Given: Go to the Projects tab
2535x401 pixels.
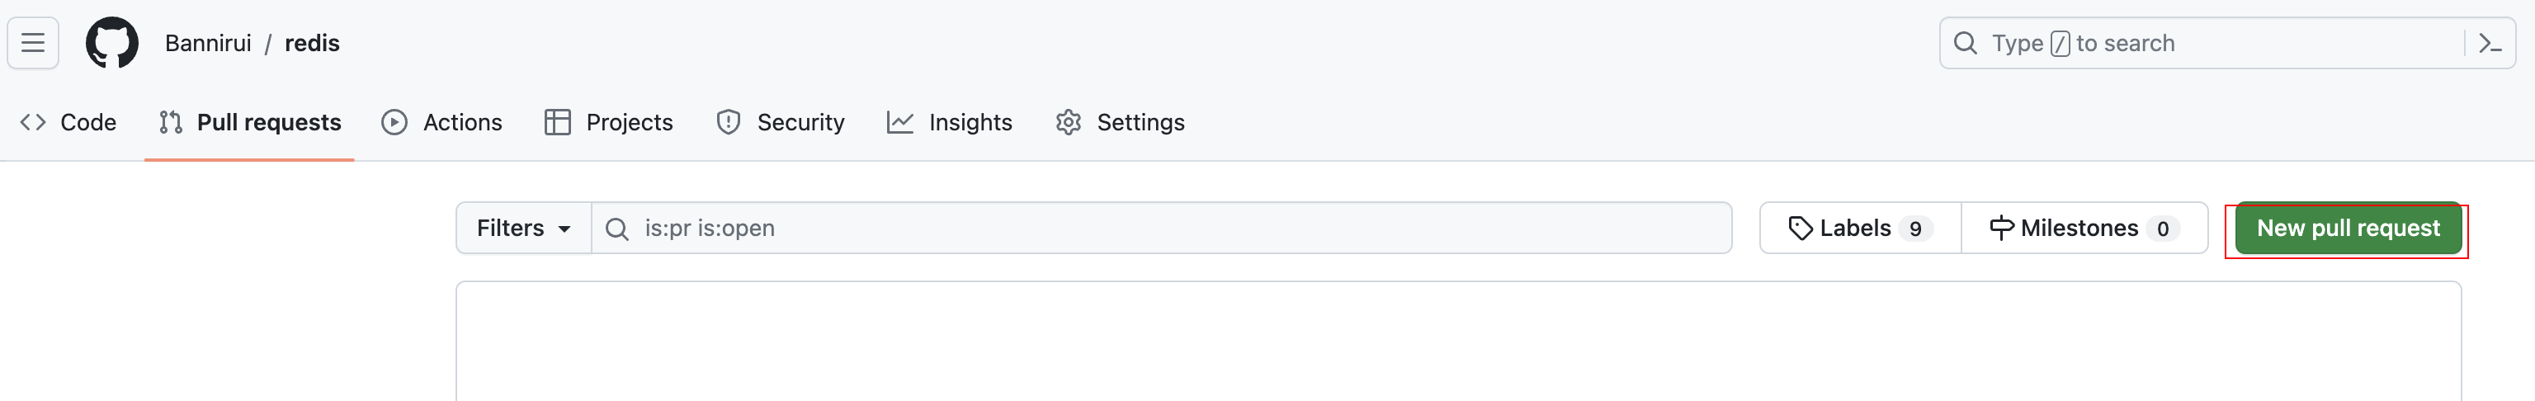Looking at the screenshot, I should 609,123.
